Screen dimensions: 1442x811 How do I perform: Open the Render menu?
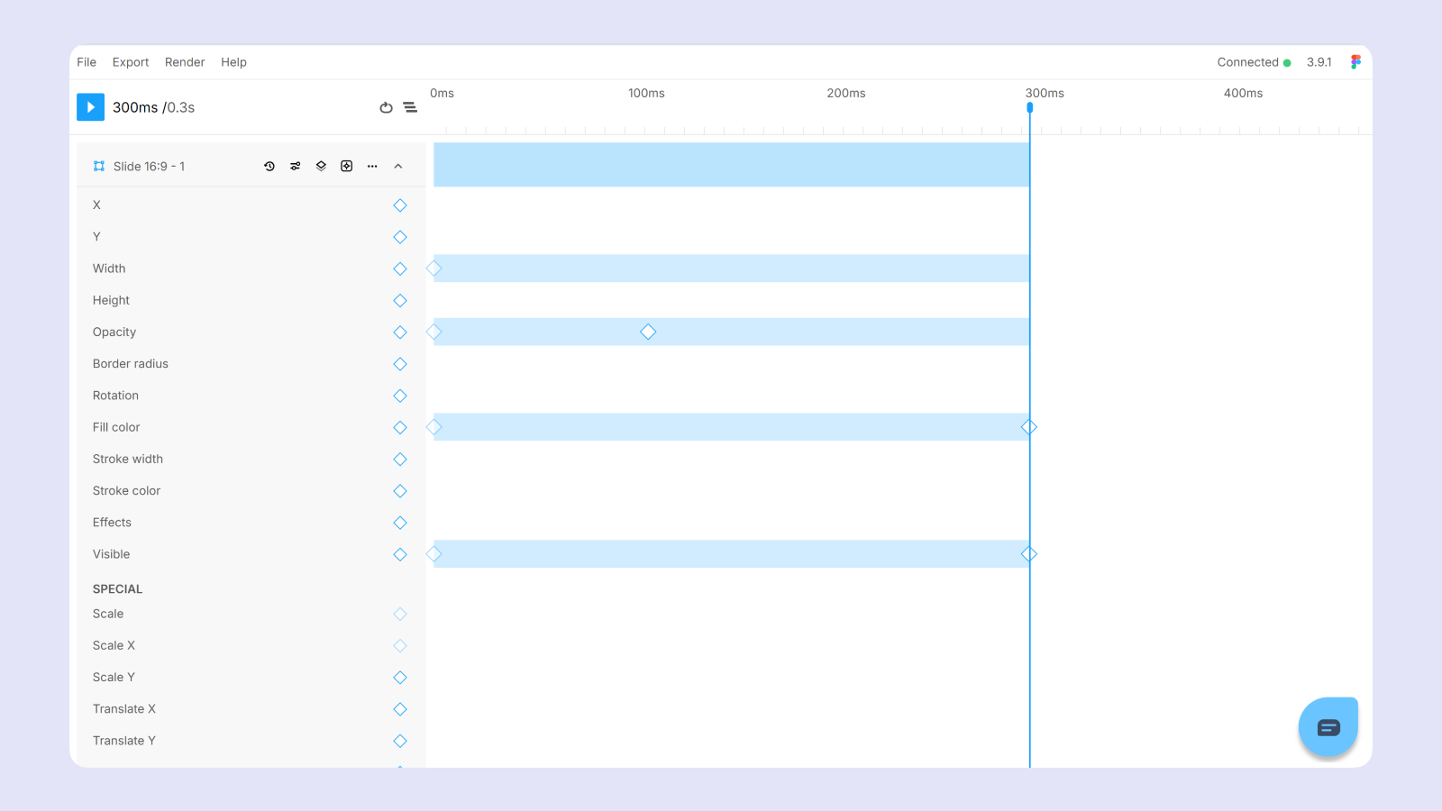[185, 62]
